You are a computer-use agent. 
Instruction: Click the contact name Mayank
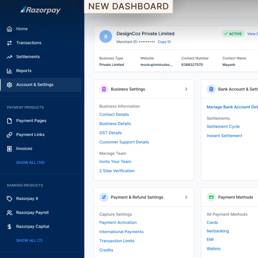tap(229, 65)
